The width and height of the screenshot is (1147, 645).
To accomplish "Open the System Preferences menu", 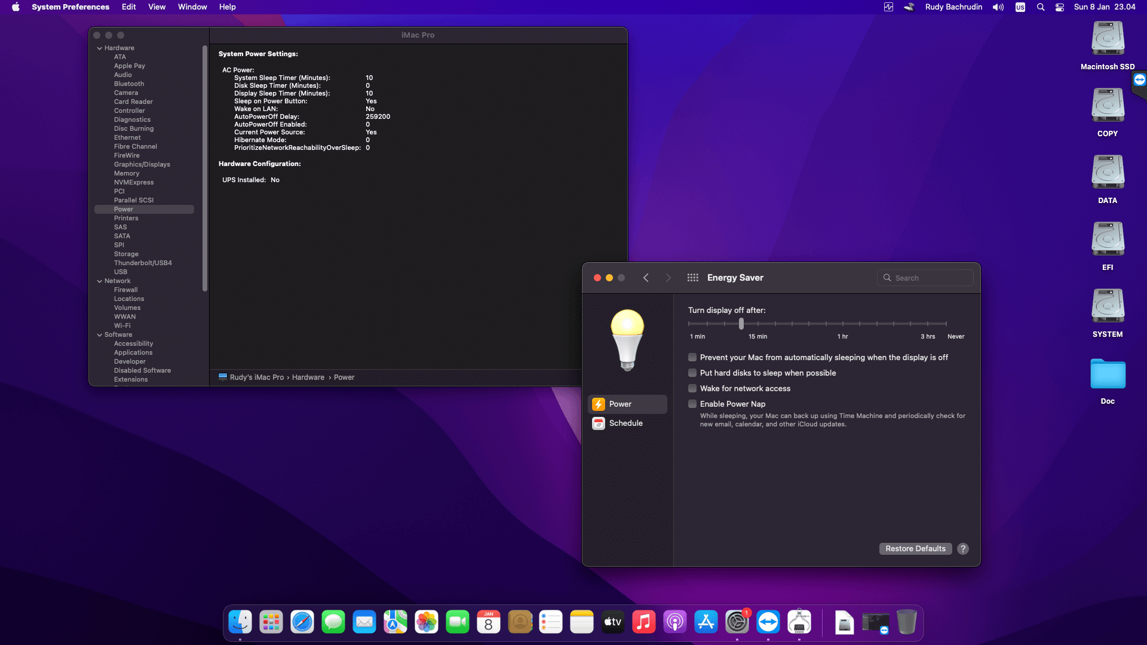I will (x=70, y=7).
